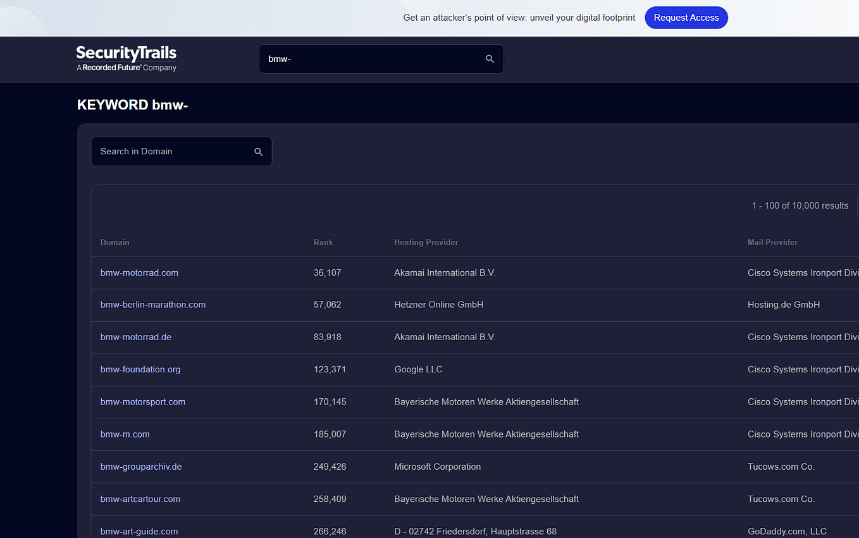Click the Hosting Provider column header

[424, 242]
